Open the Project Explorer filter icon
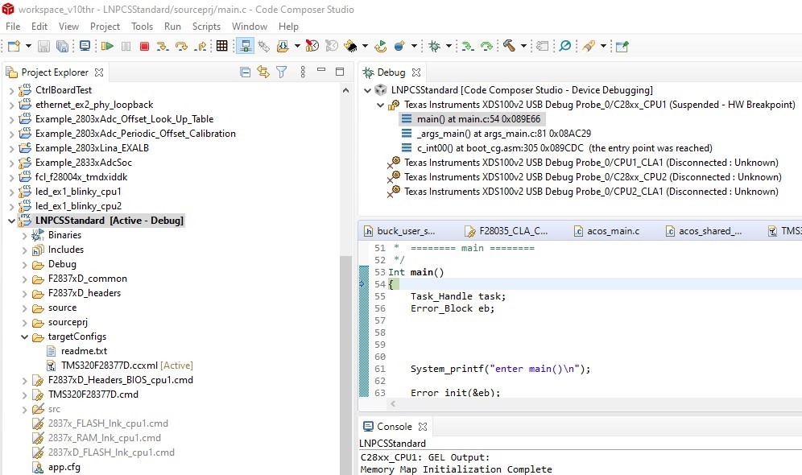 pyautogui.click(x=281, y=72)
